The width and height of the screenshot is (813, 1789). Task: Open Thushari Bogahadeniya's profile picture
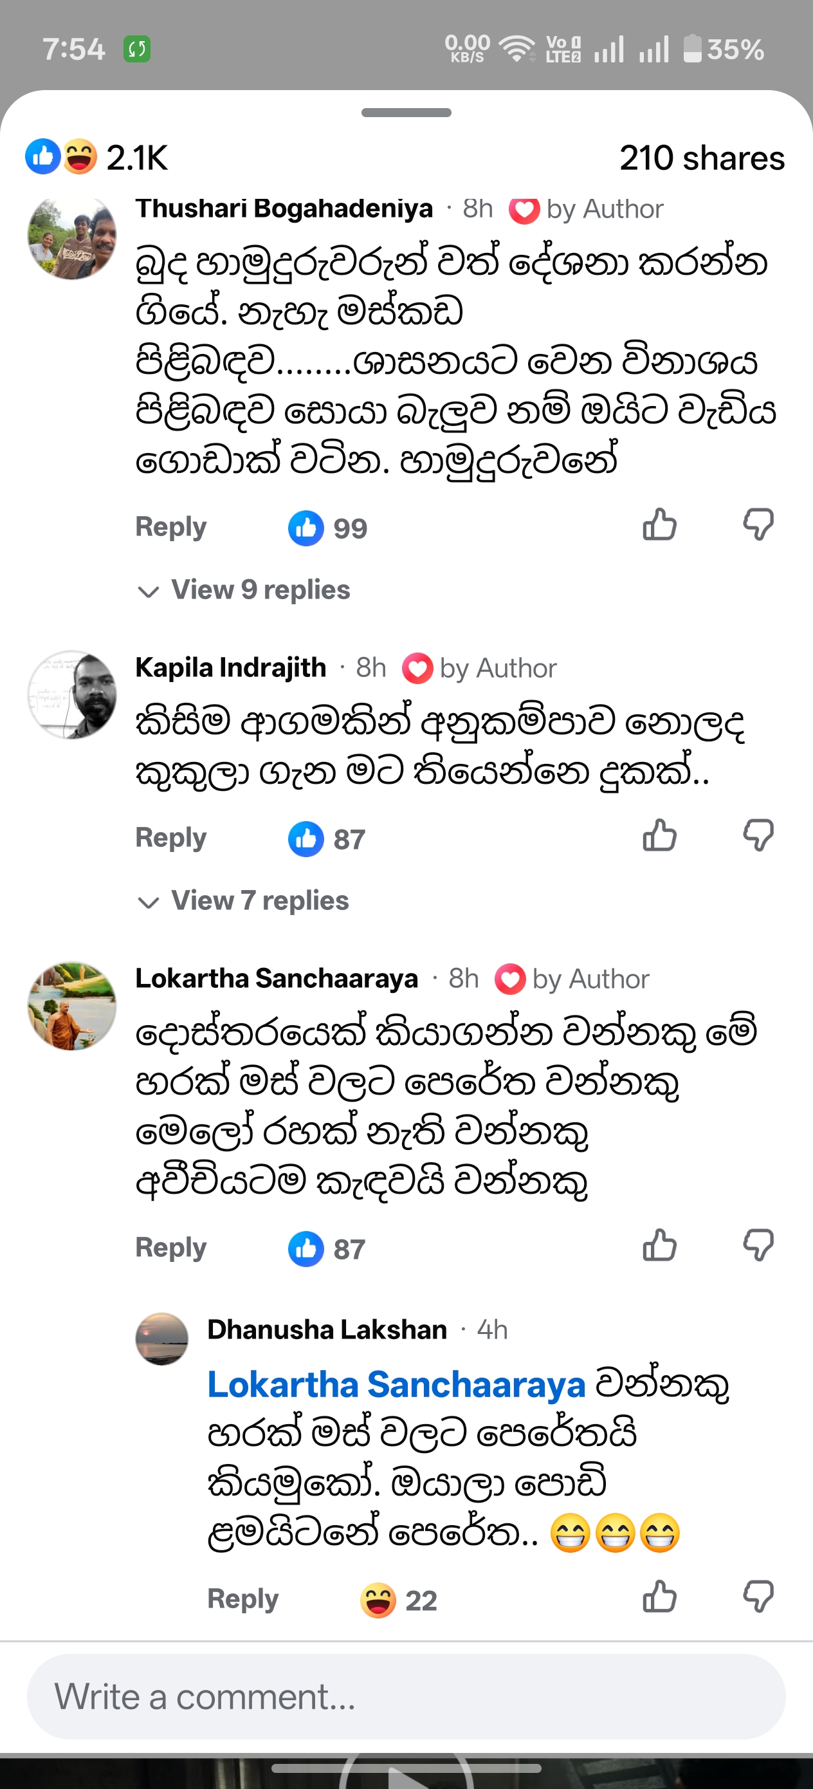point(71,237)
